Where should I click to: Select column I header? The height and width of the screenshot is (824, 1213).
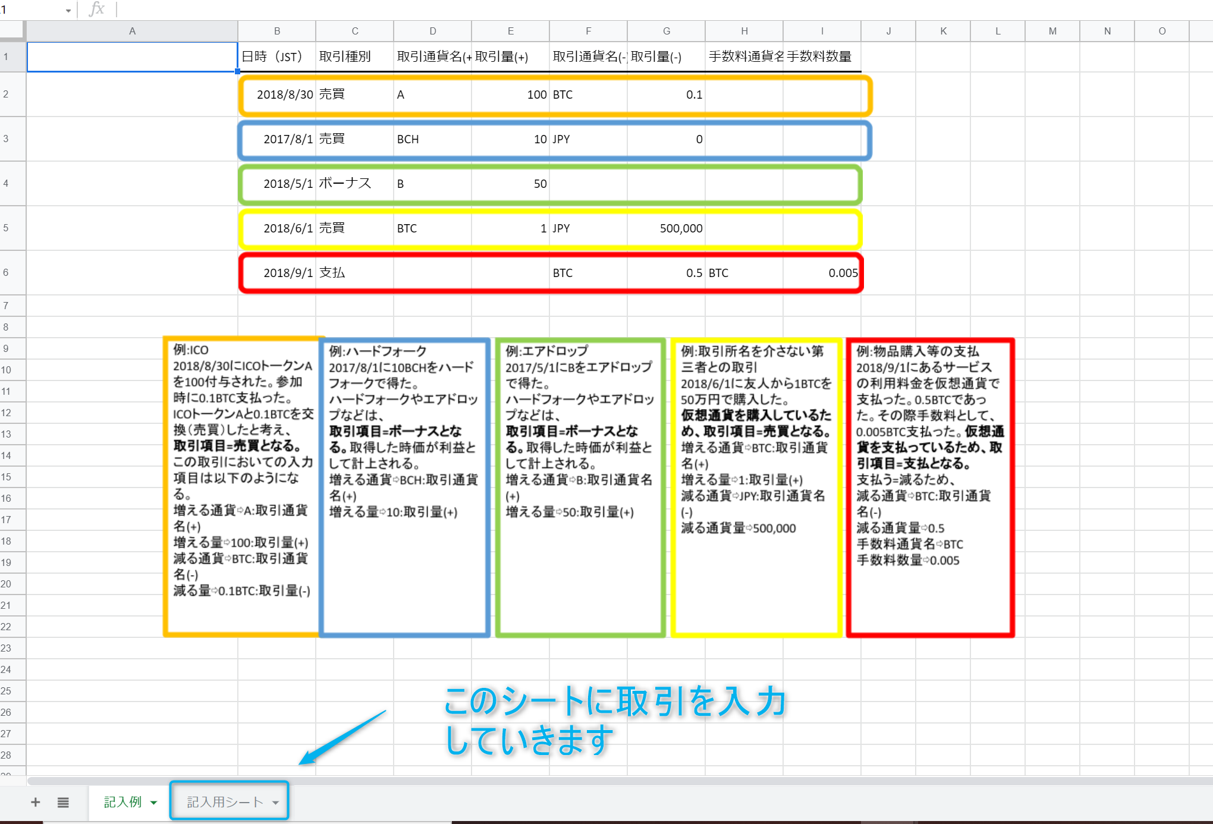coord(822,31)
